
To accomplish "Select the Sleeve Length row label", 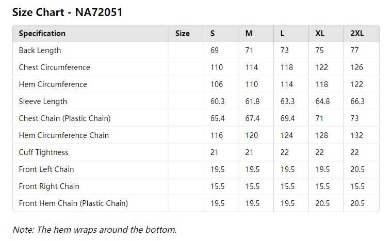I will (x=43, y=101).
